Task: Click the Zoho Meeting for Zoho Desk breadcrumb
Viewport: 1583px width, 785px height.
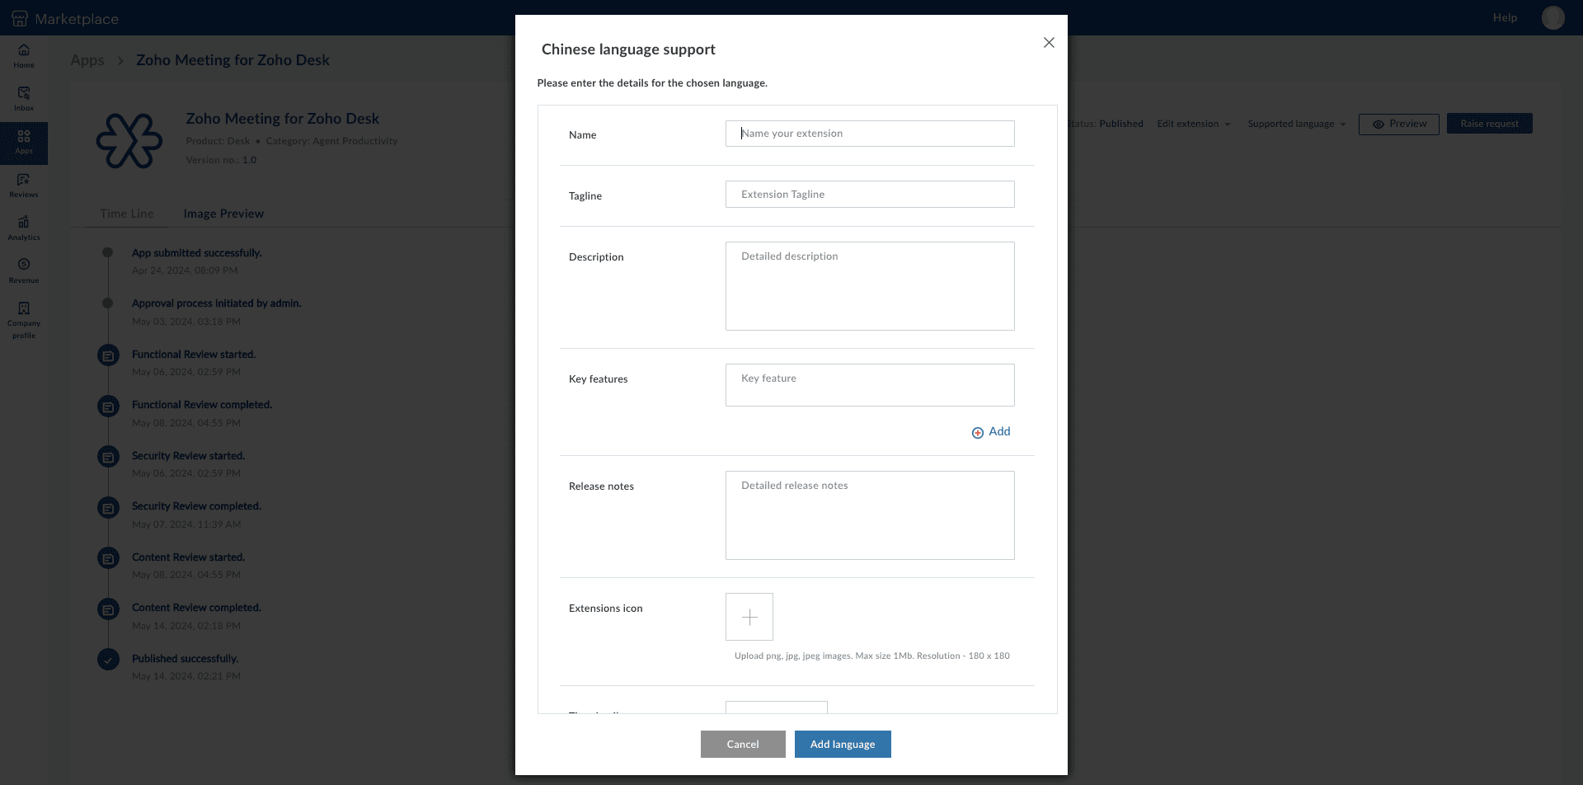Action: (x=233, y=60)
